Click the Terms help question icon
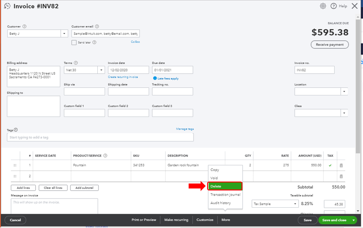This screenshot has width=363, height=228. pyautogui.click(x=76, y=63)
